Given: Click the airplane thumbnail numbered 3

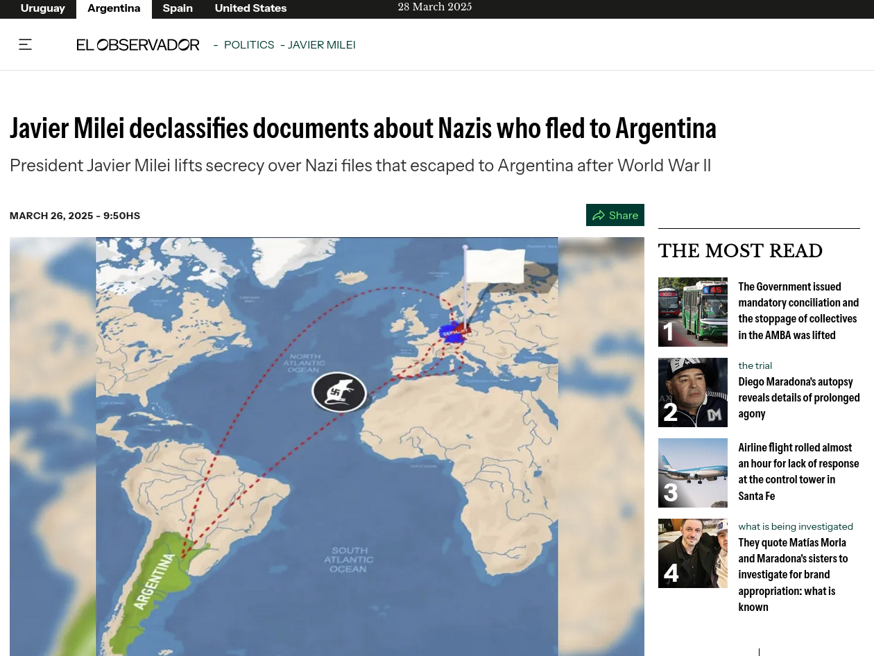Looking at the screenshot, I should [x=693, y=473].
